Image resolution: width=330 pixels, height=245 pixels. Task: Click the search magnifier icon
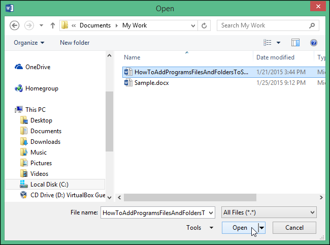(x=312, y=25)
